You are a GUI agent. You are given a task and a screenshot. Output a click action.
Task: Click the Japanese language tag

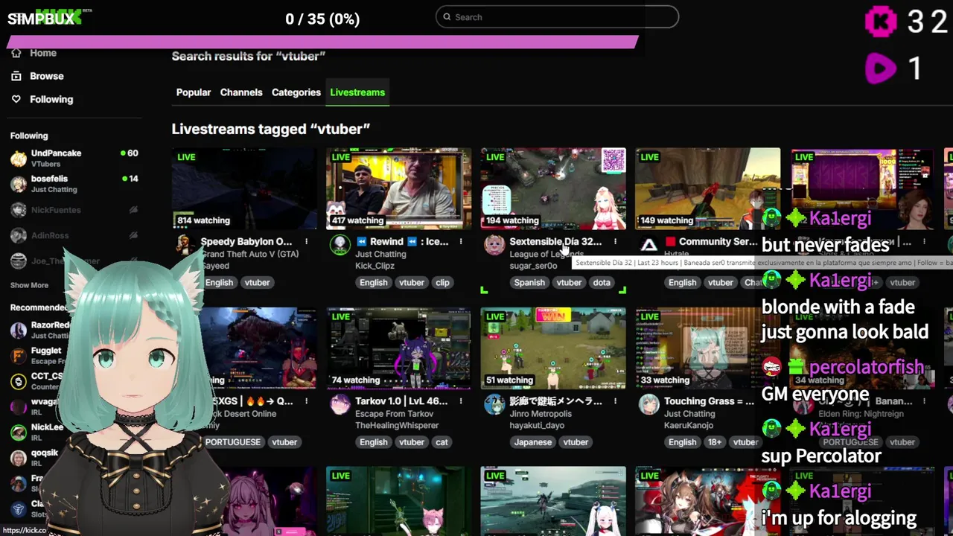533,441
